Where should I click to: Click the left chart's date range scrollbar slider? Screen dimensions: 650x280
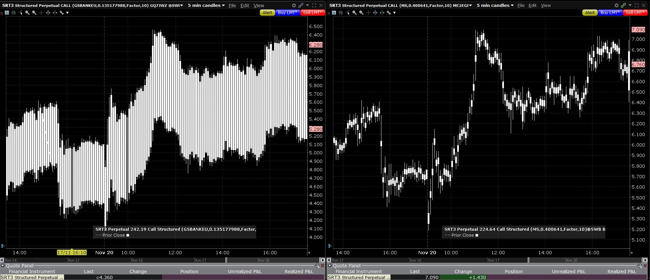pos(273,260)
